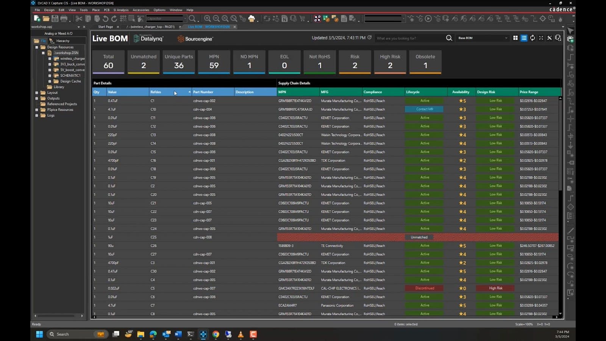Filter by High Risk card
This screenshot has width=606, height=341.
tap(390, 62)
